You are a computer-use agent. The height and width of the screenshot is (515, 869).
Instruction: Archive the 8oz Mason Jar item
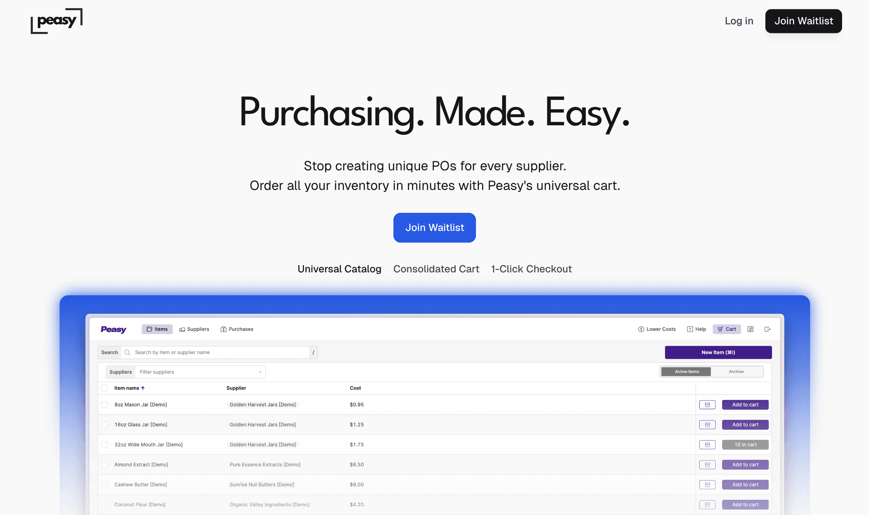pos(707,405)
